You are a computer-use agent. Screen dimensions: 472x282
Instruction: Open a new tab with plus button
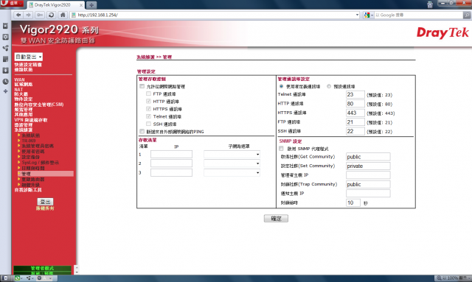(x=91, y=5)
